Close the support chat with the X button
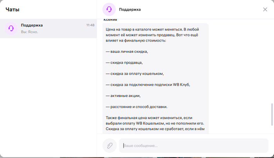 265,9
